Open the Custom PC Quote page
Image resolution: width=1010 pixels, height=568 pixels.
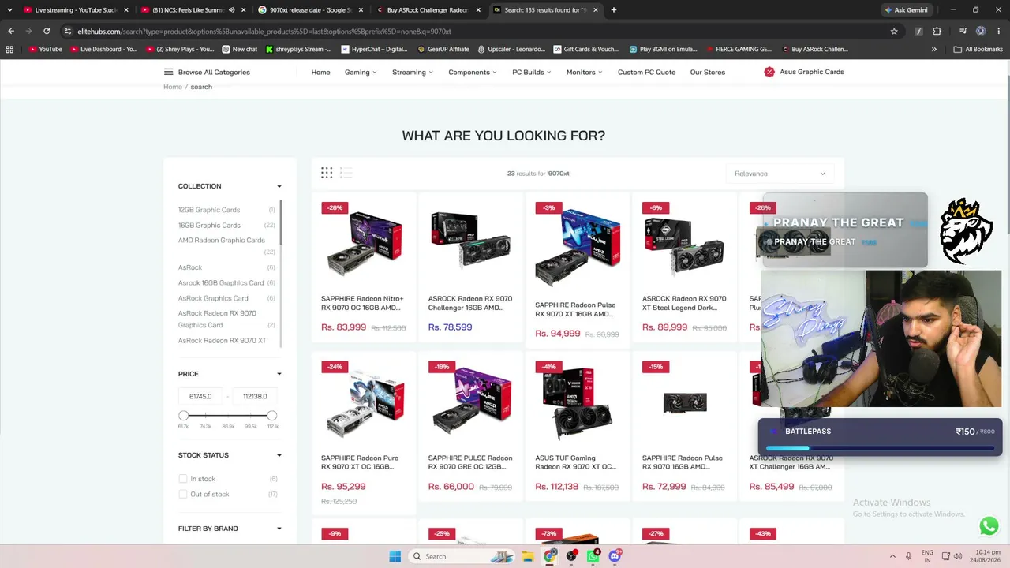click(x=646, y=72)
